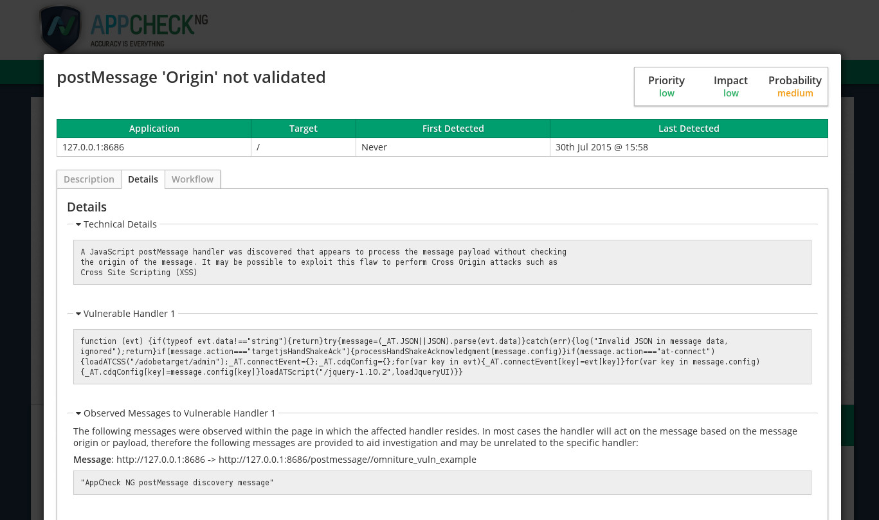
Task: Click the AppCheck shield logo icon
Action: tap(61, 28)
